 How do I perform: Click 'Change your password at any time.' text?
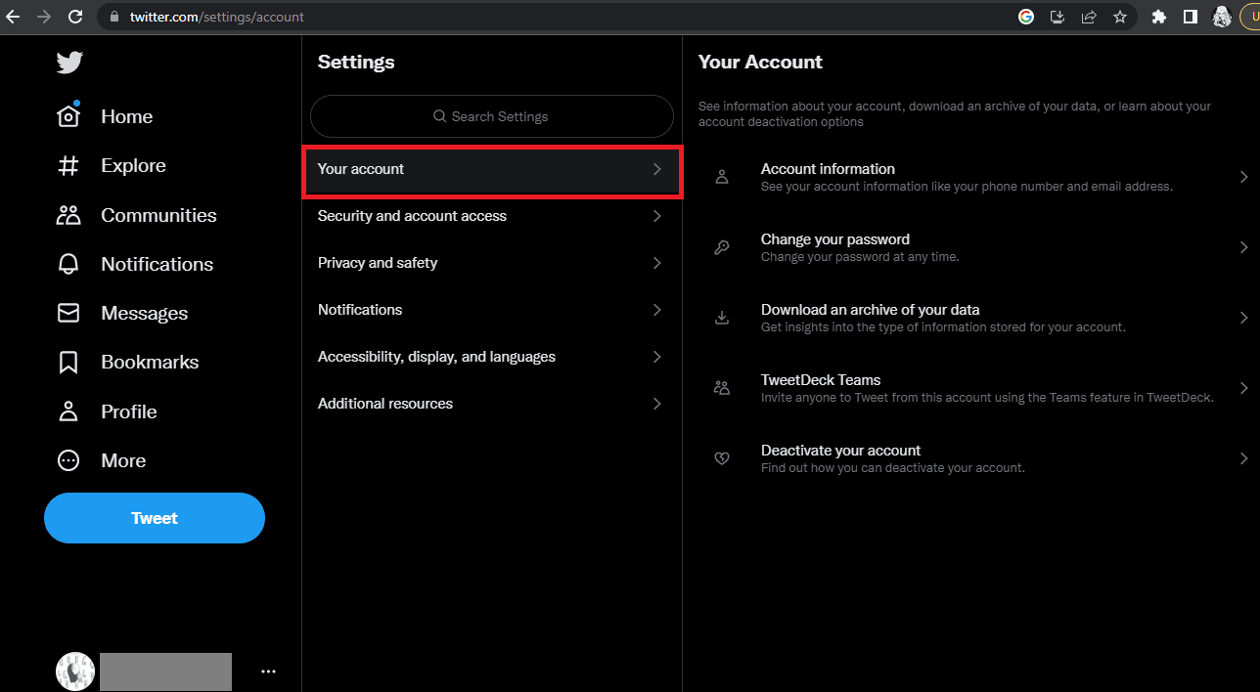coord(860,257)
